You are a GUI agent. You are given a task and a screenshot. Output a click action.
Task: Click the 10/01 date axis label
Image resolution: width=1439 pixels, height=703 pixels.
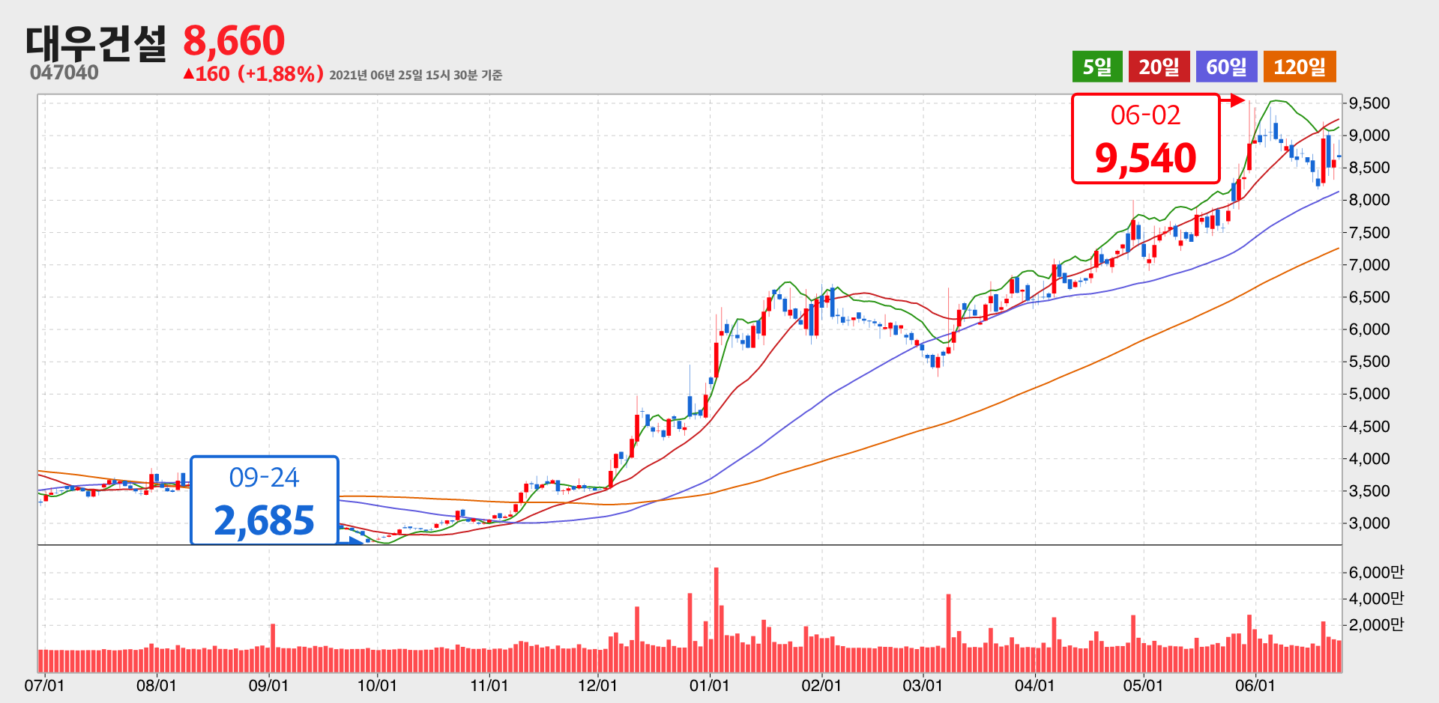(377, 686)
